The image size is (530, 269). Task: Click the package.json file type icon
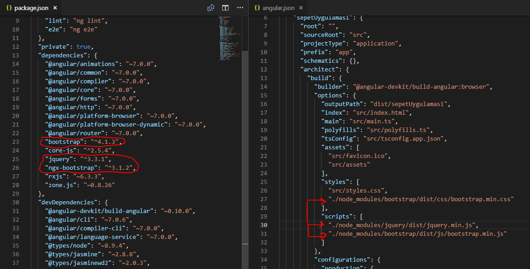(9, 8)
